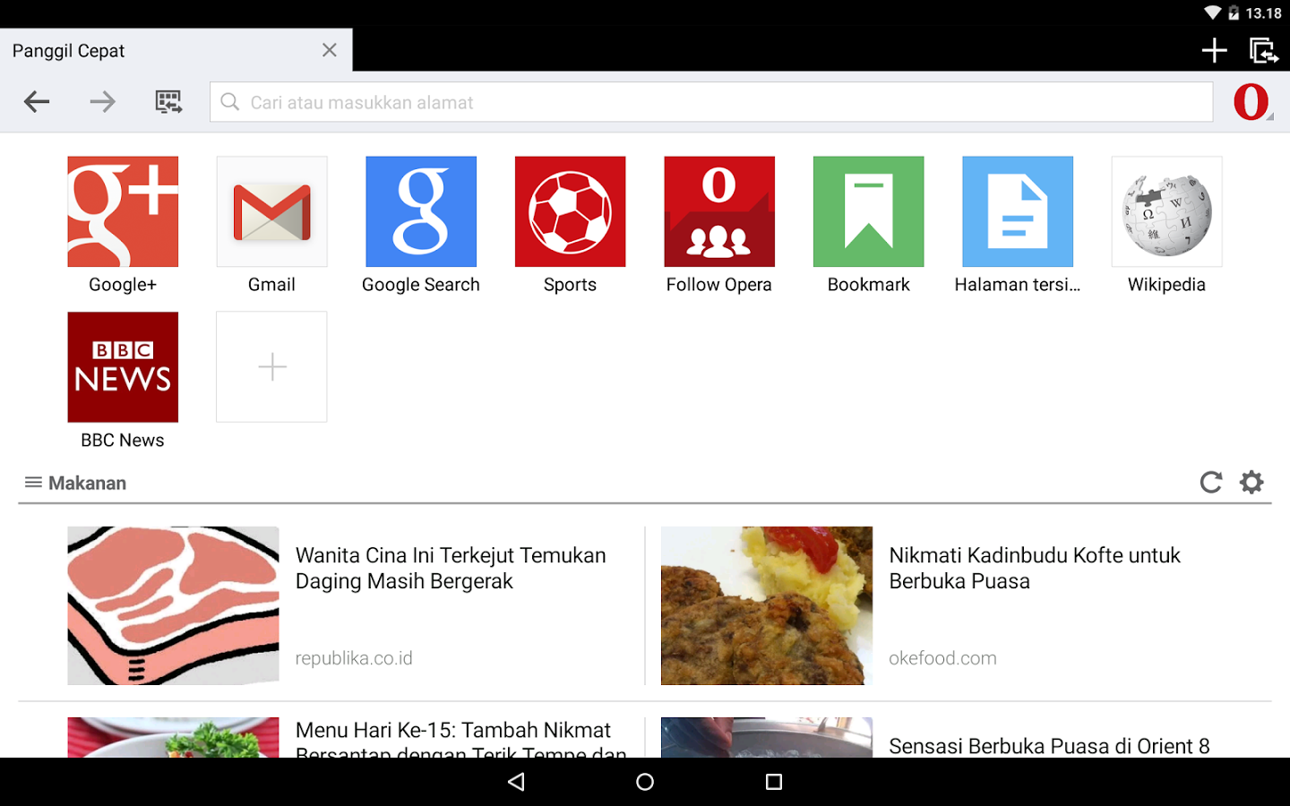Add a new tab with plus icon
This screenshot has width=1290, height=806.
1214,50
